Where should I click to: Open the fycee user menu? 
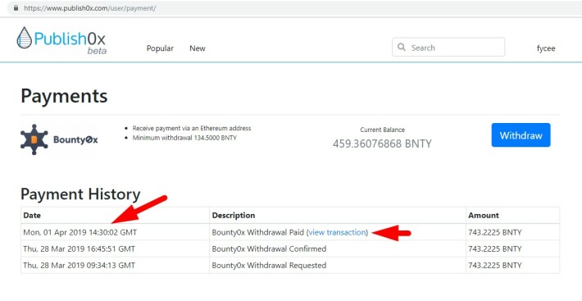(x=546, y=48)
